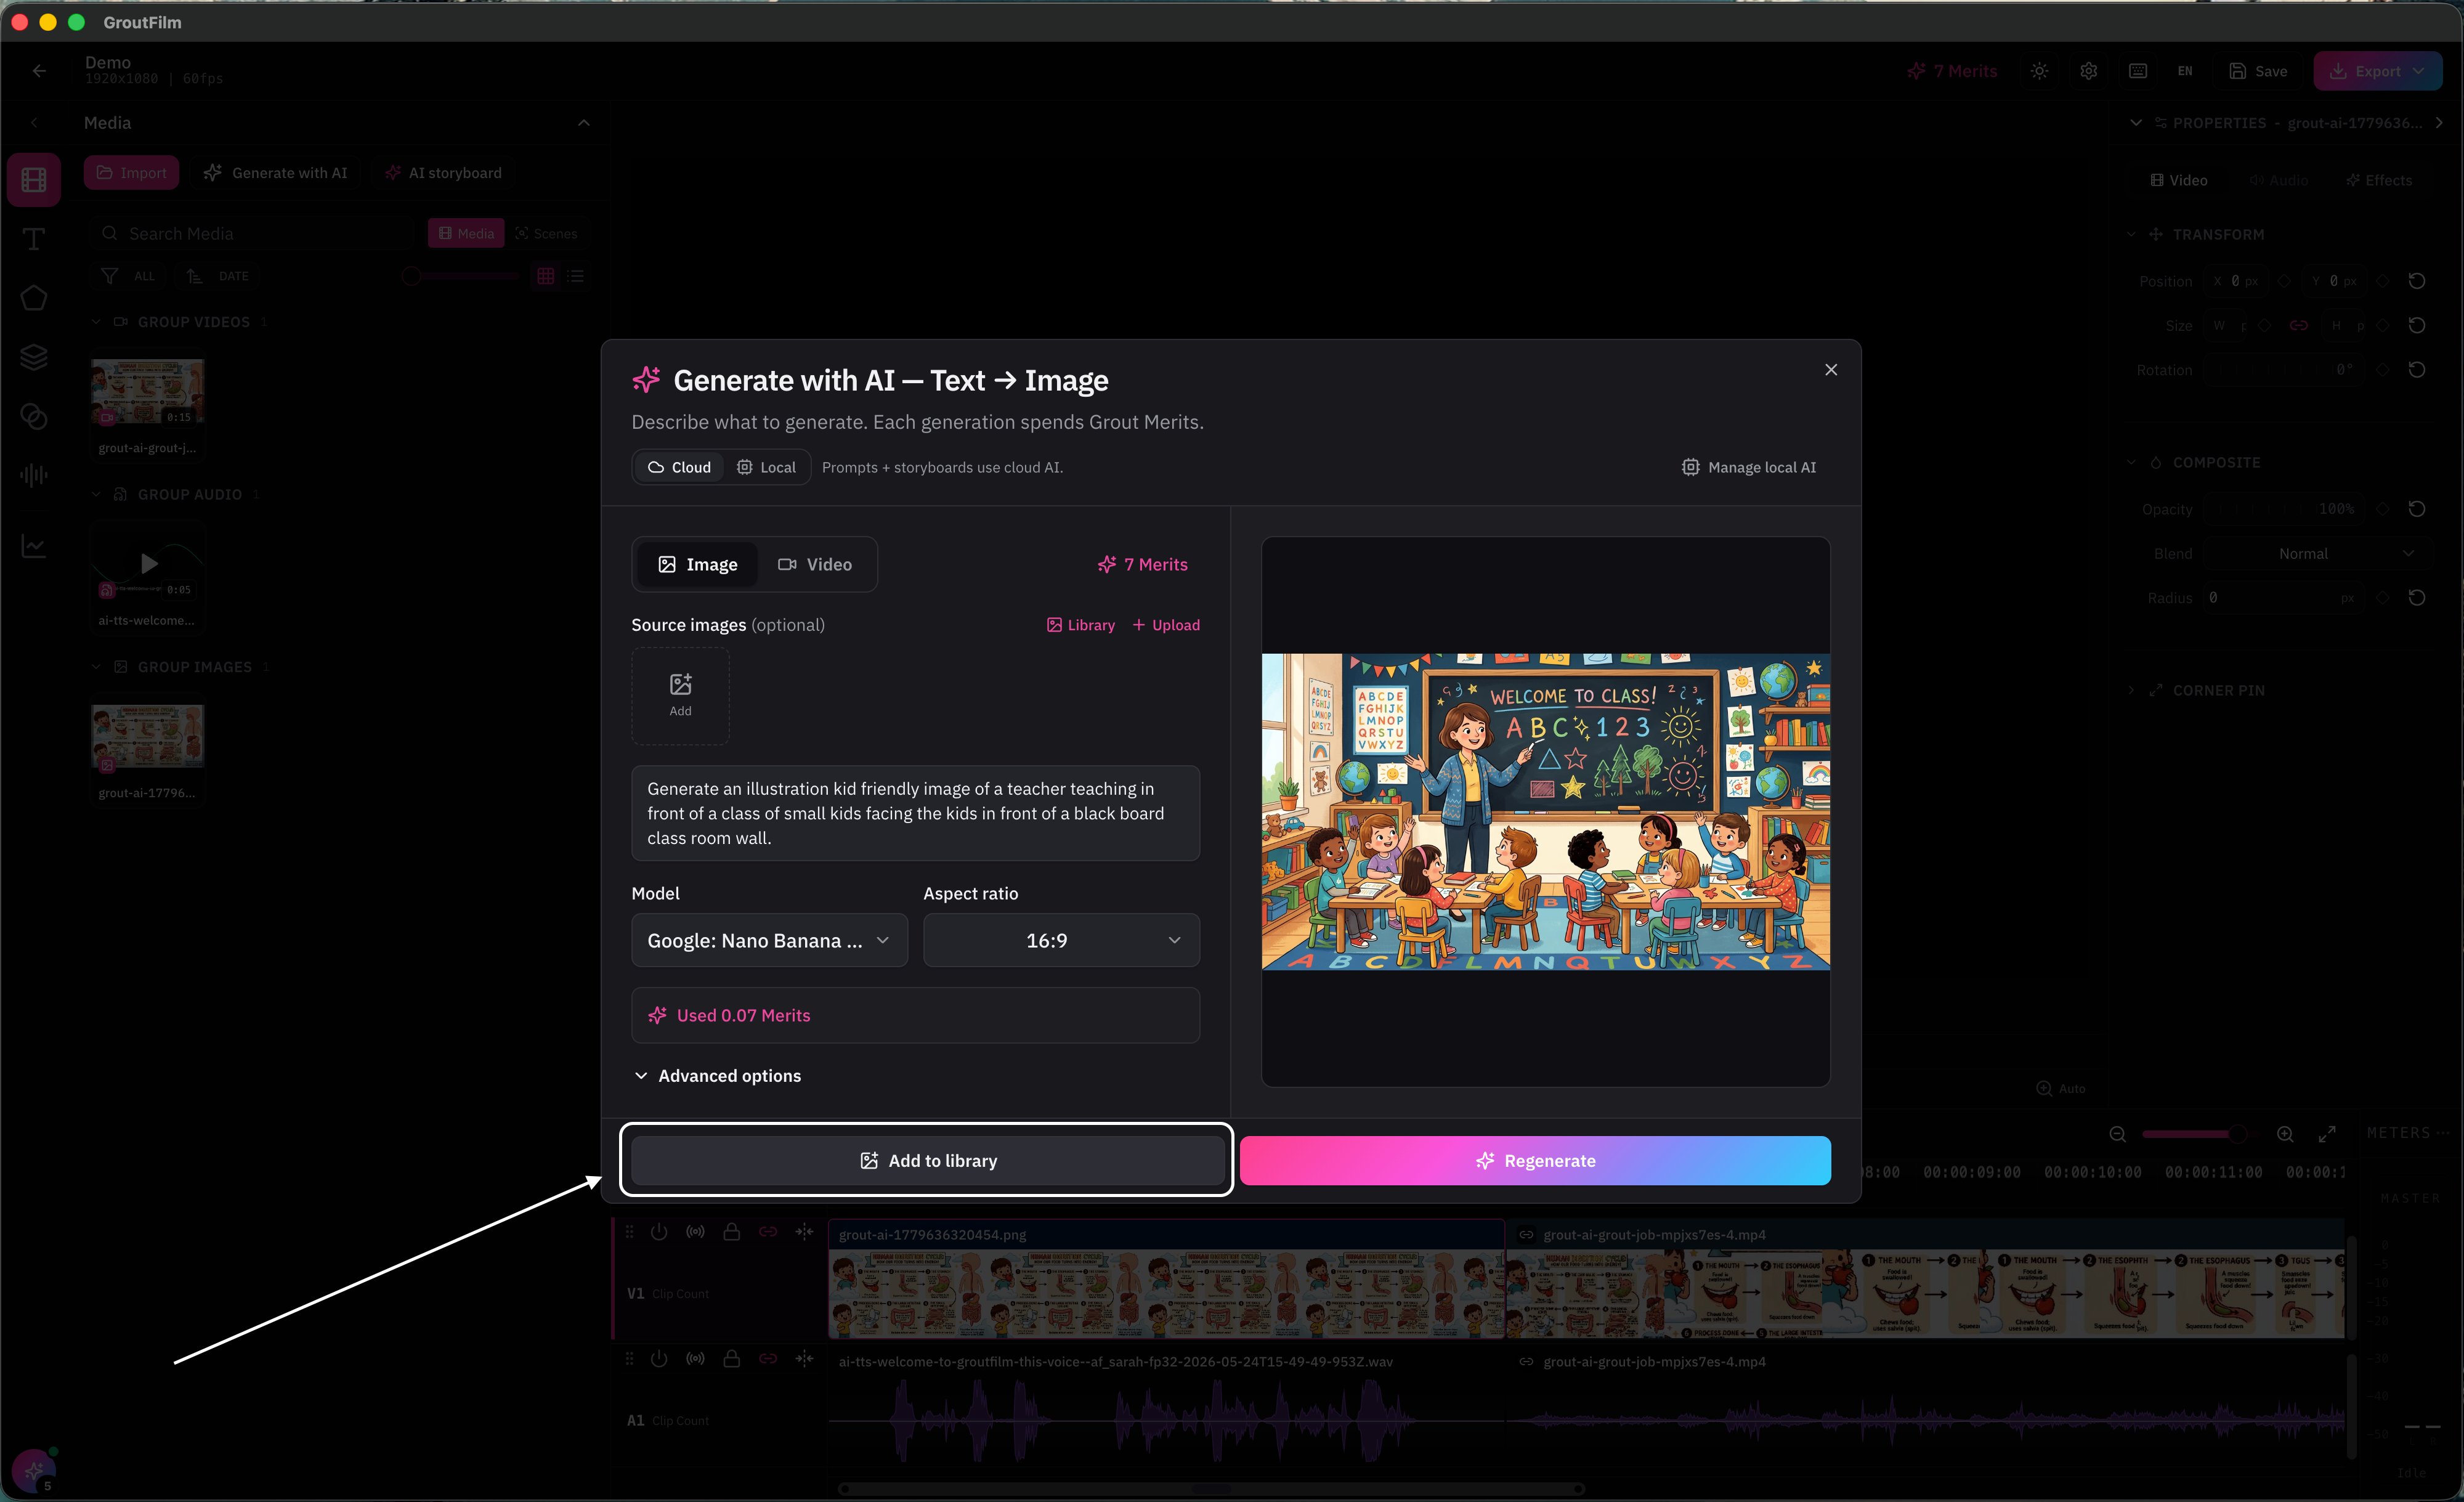Toggle A1 track power button
The height and width of the screenshot is (1502, 2464).
[659, 1359]
